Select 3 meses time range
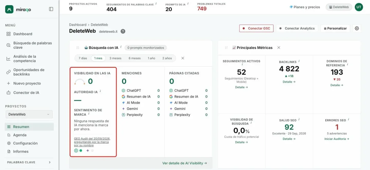 point(115,58)
